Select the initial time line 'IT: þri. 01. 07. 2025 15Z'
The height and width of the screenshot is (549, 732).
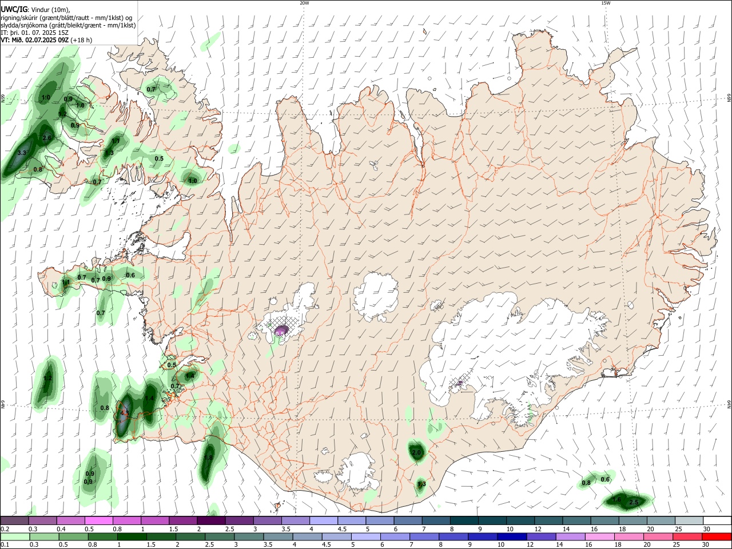coord(35,33)
